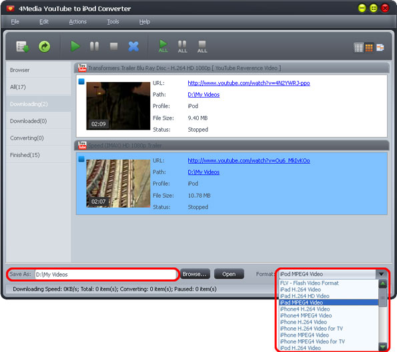Click the green refresh/convert arrow icon
The width and height of the screenshot is (397, 352).
pyautogui.click(x=44, y=47)
